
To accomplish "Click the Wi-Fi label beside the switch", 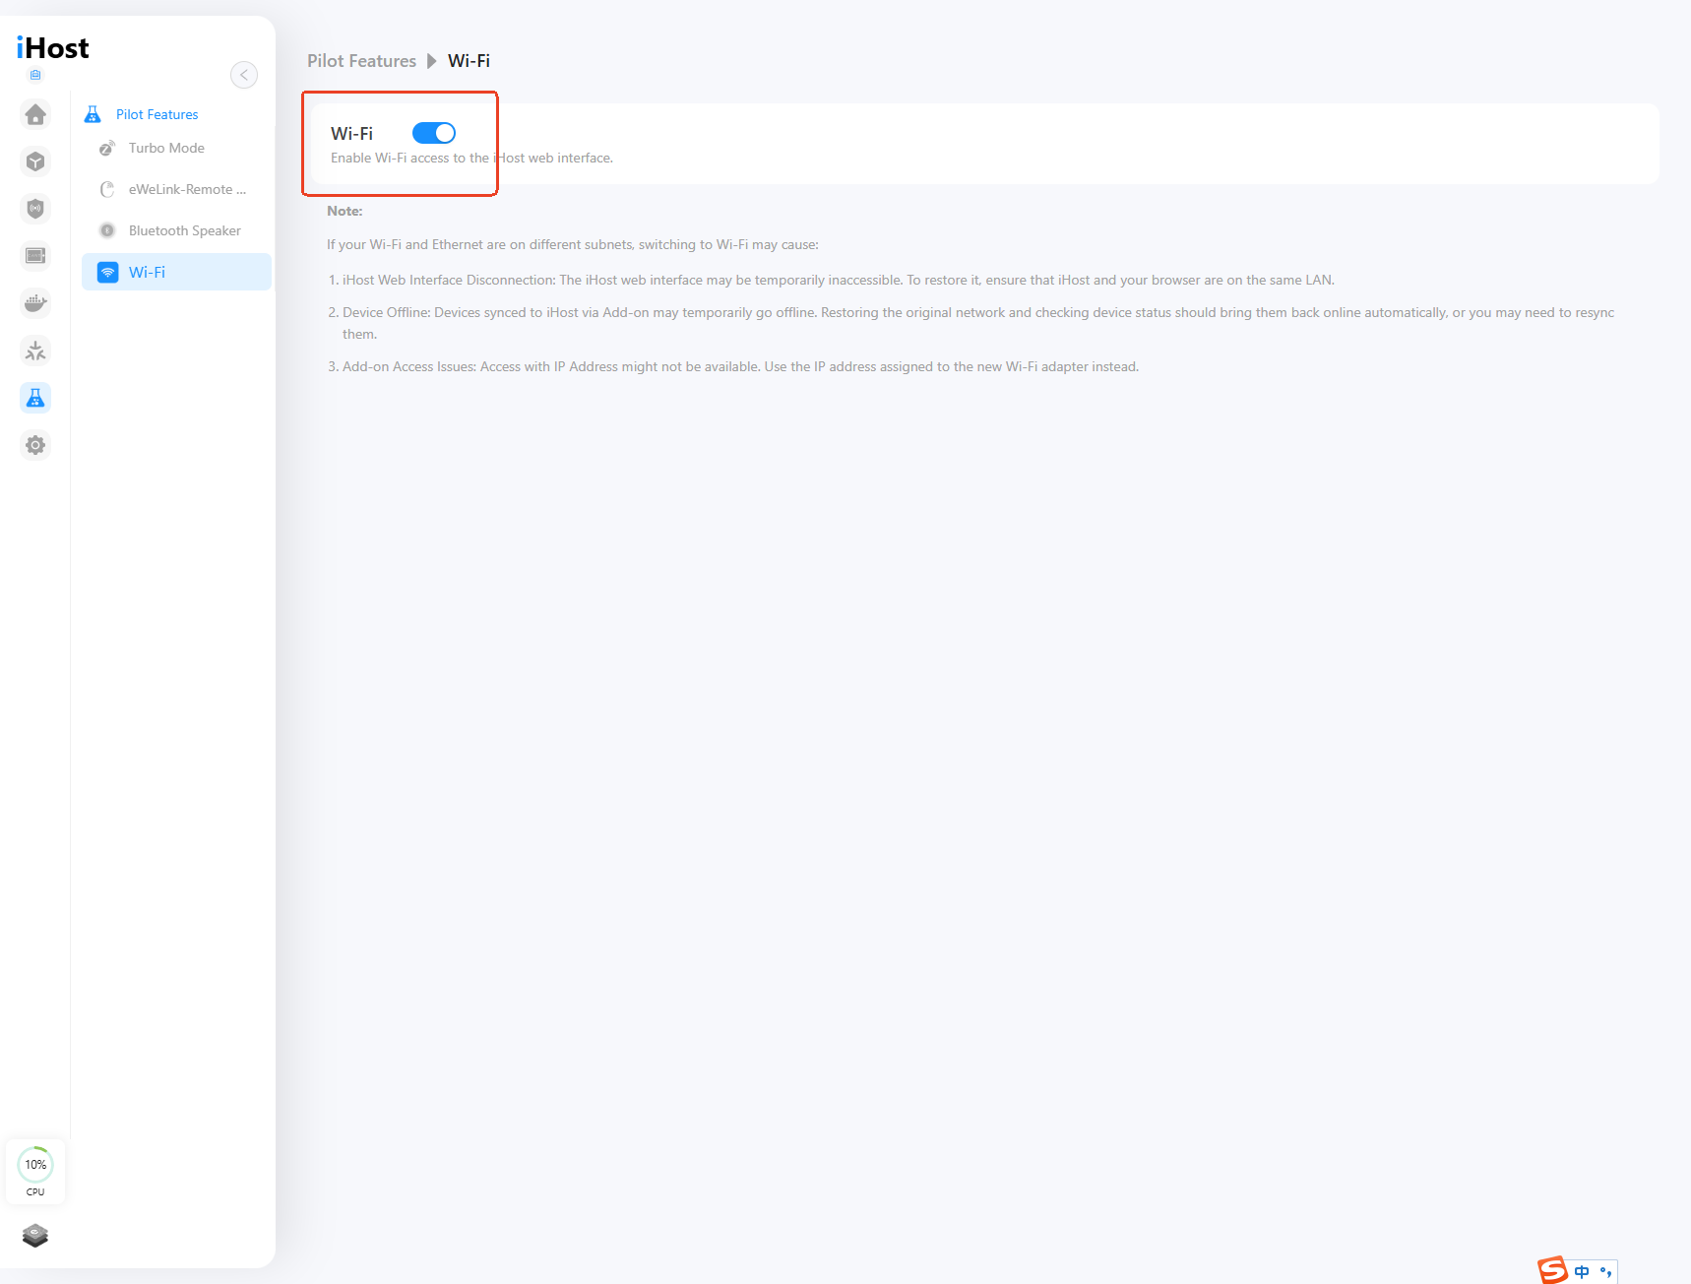I will [351, 133].
